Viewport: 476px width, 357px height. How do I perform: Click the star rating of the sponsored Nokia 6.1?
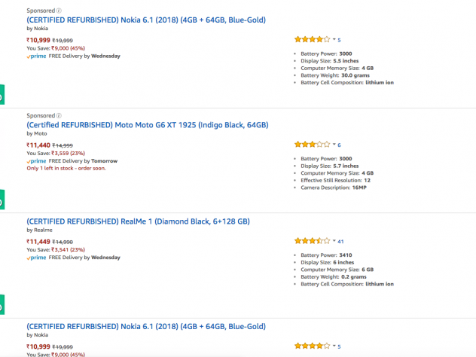click(x=311, y=39)
